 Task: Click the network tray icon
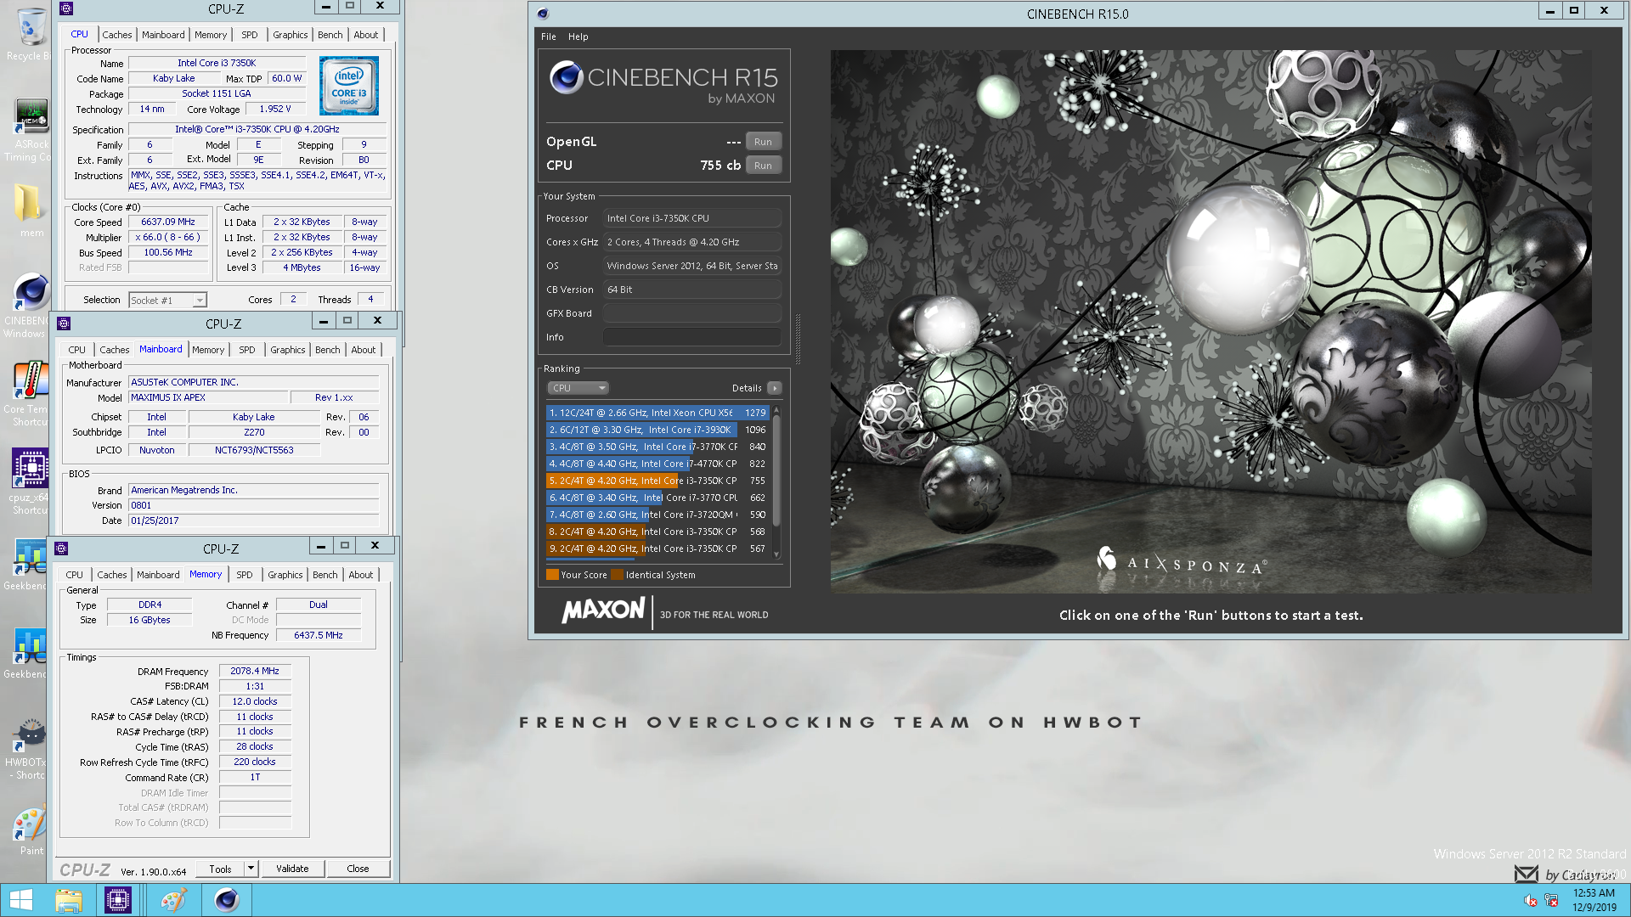click(x=1551, y=901)
